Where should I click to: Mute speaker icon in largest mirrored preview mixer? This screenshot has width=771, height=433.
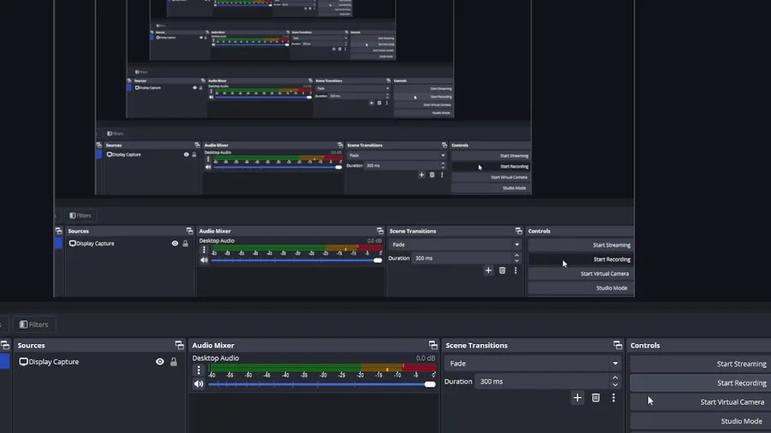click(x=204, y=260)
